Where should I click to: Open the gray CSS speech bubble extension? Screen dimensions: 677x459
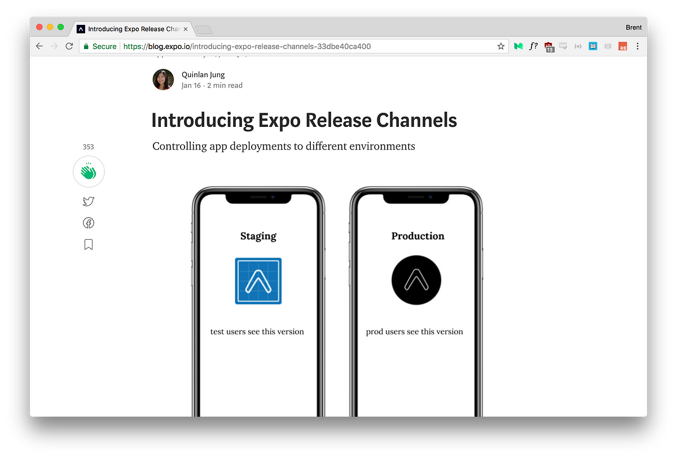(563, 46)
